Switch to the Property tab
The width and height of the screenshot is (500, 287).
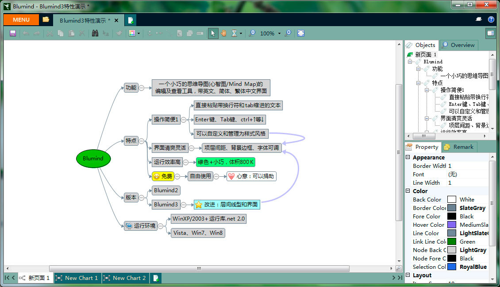[423, 147]
